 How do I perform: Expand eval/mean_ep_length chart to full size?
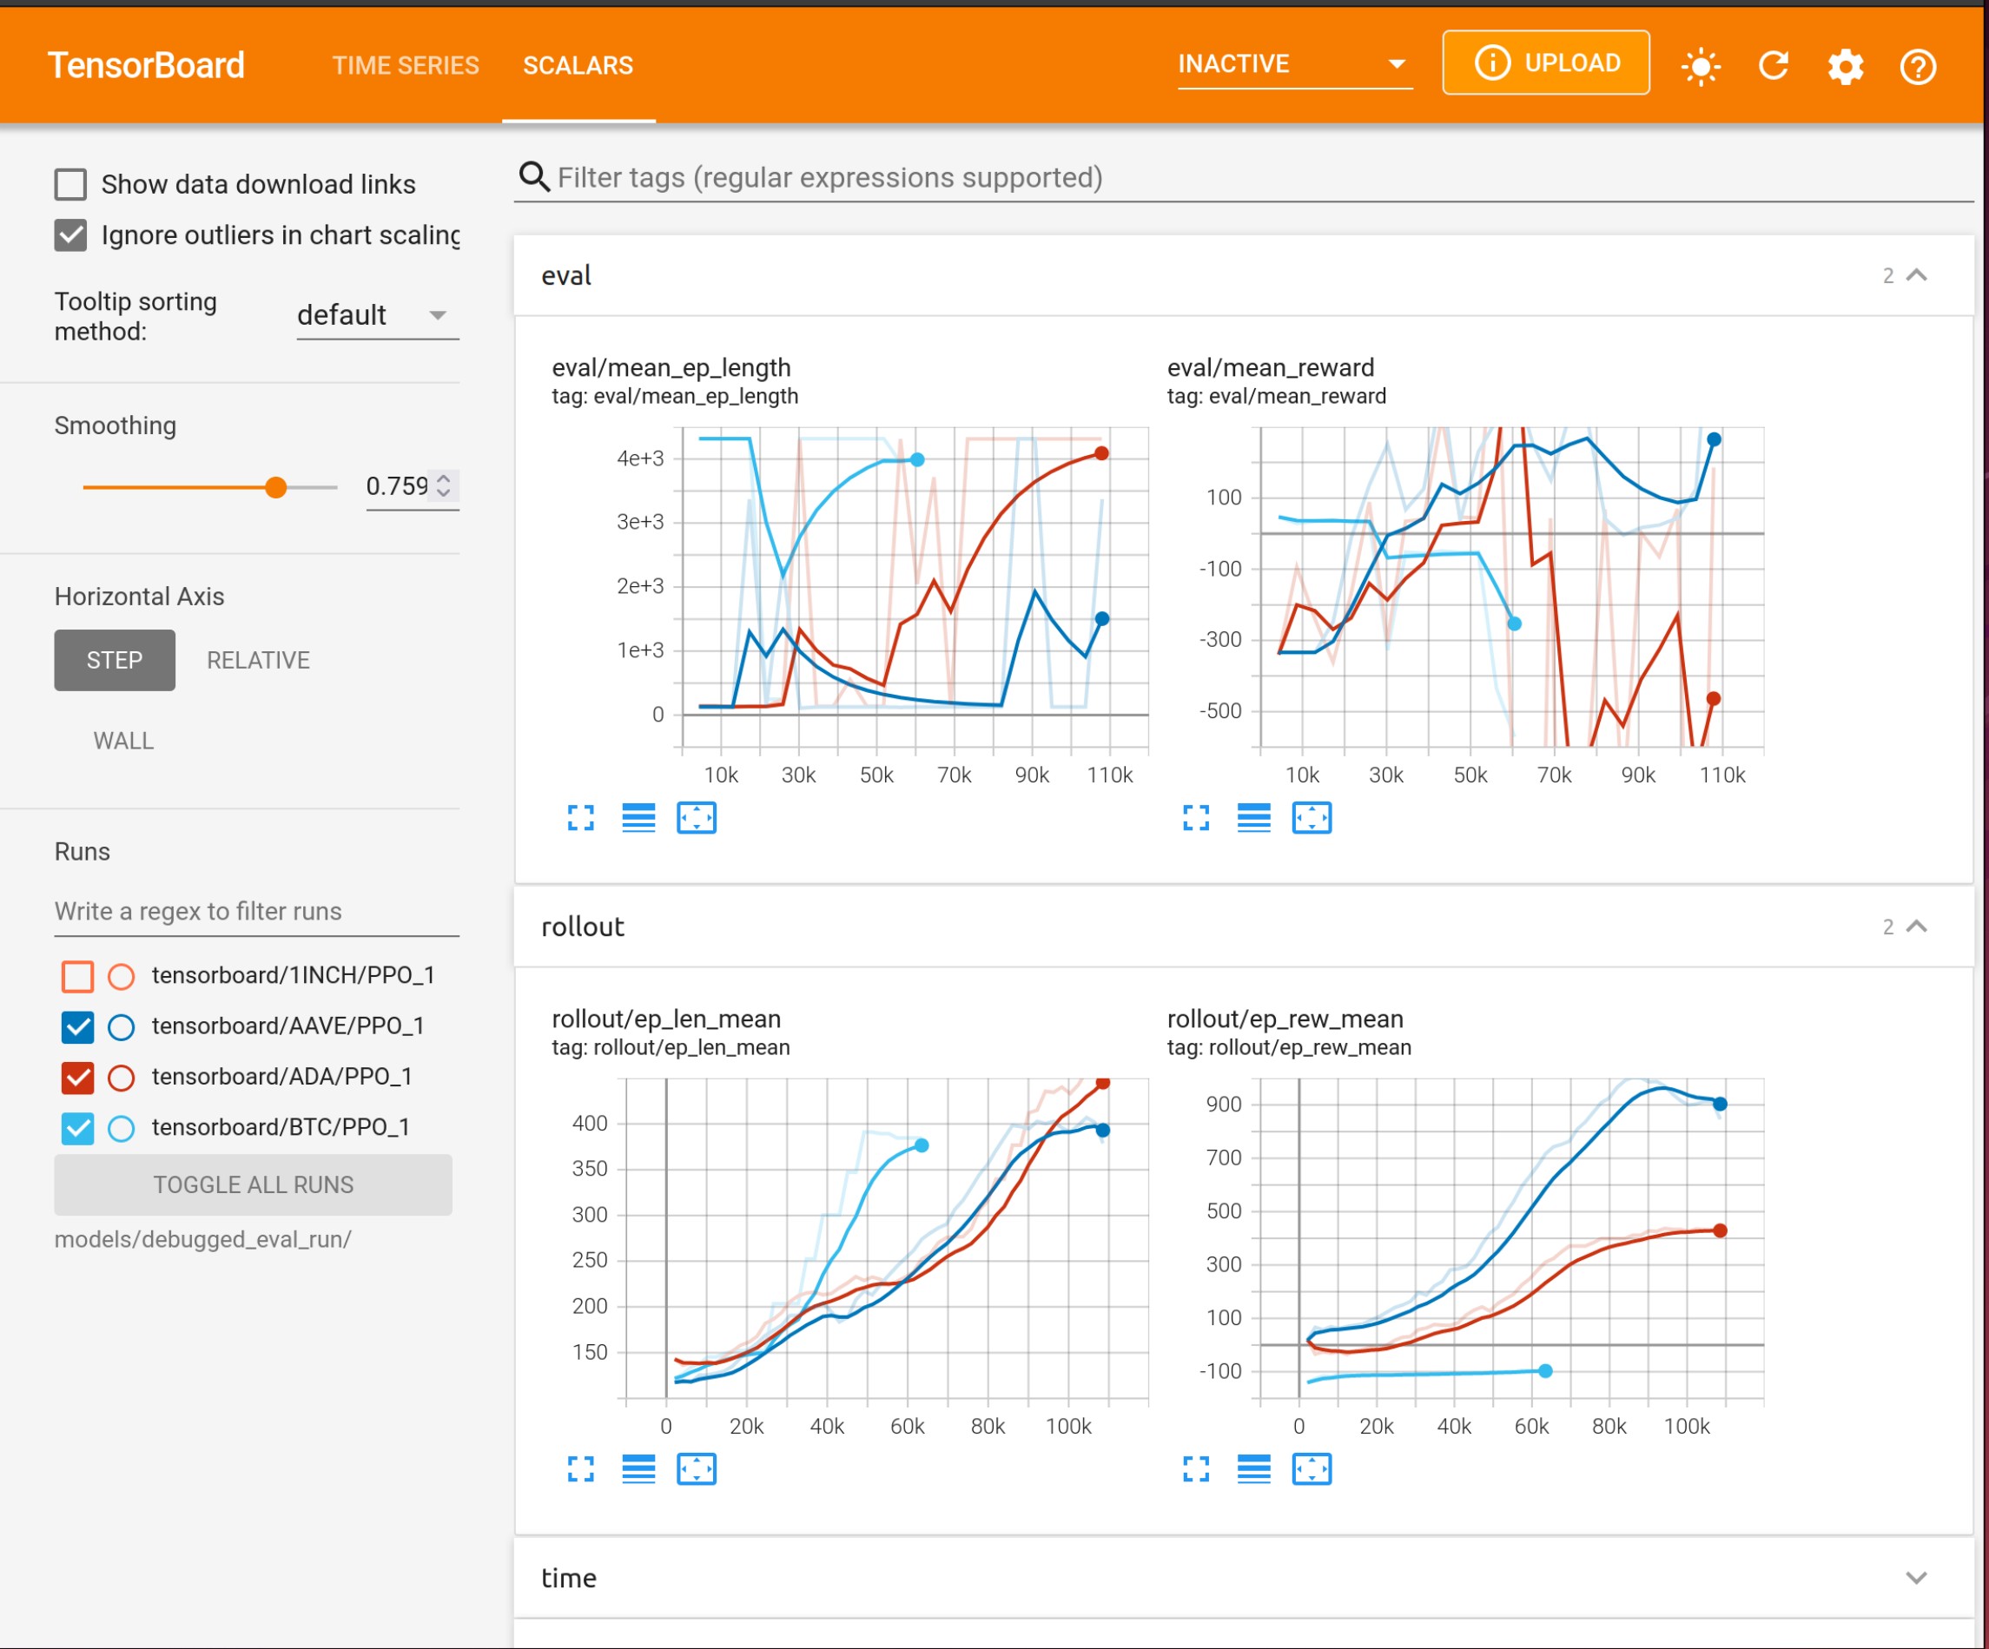pos(580,817)
